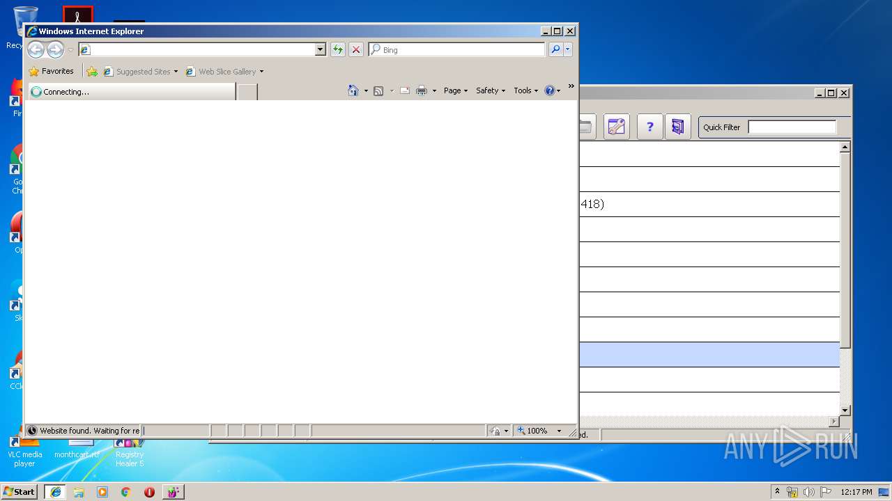Go to the Home page icon

click(x=353, y=90)
